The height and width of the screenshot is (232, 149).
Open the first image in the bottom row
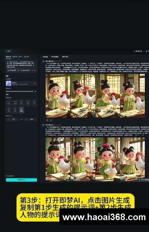pos(58,159)
